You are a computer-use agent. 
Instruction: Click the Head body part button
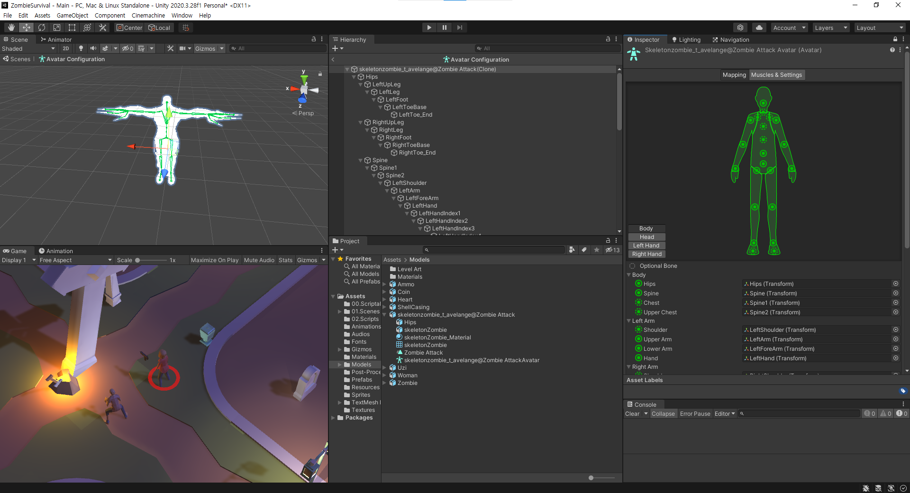pyautogui.click(x=646, y=237)
